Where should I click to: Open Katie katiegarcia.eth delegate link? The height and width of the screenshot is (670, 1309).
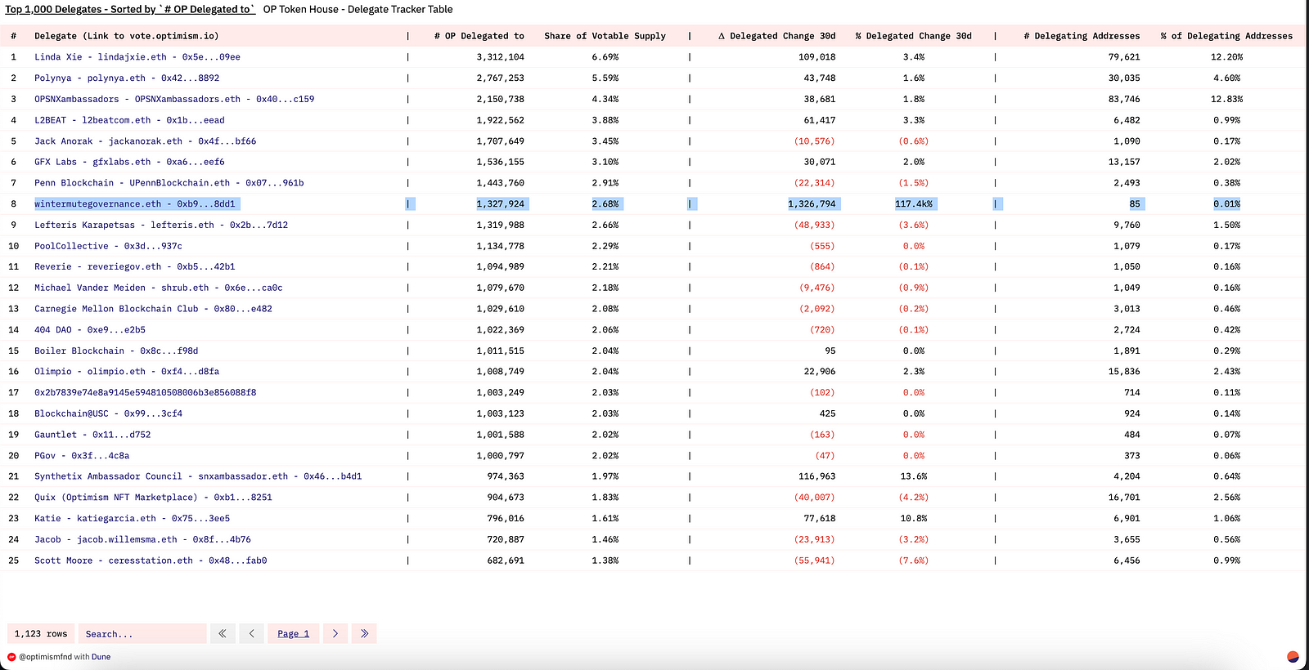pyautogui.click(x=133, y=519)
